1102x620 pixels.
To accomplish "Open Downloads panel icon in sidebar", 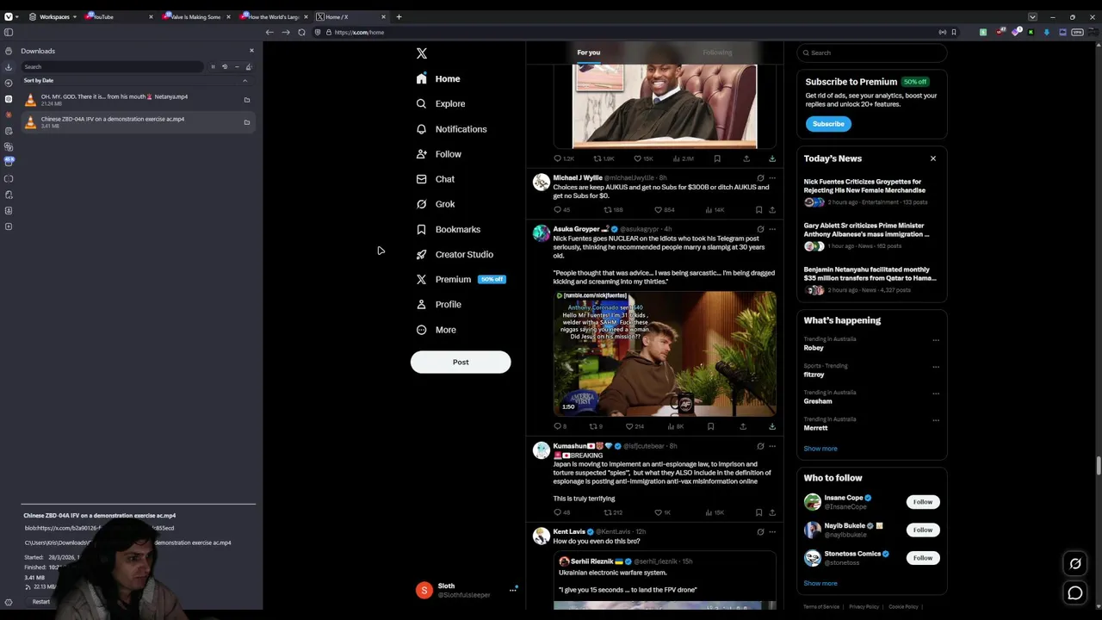I will coord(9,66).
